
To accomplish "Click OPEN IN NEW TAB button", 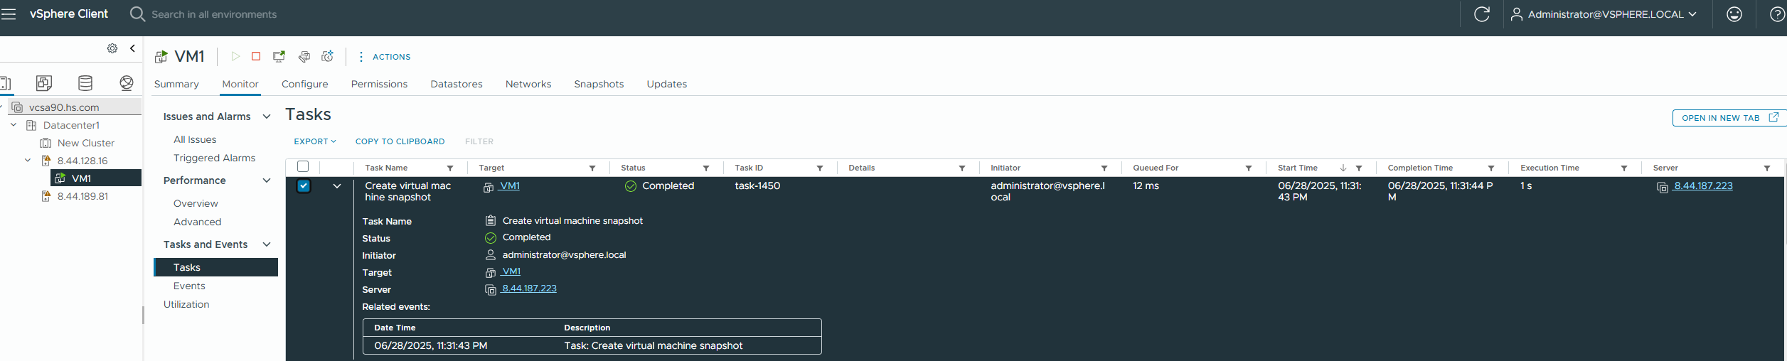I will coord(1729,118).
